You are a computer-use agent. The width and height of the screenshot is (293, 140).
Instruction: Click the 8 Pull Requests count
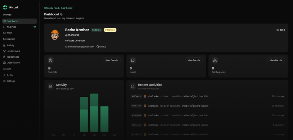tap(213, 68)
